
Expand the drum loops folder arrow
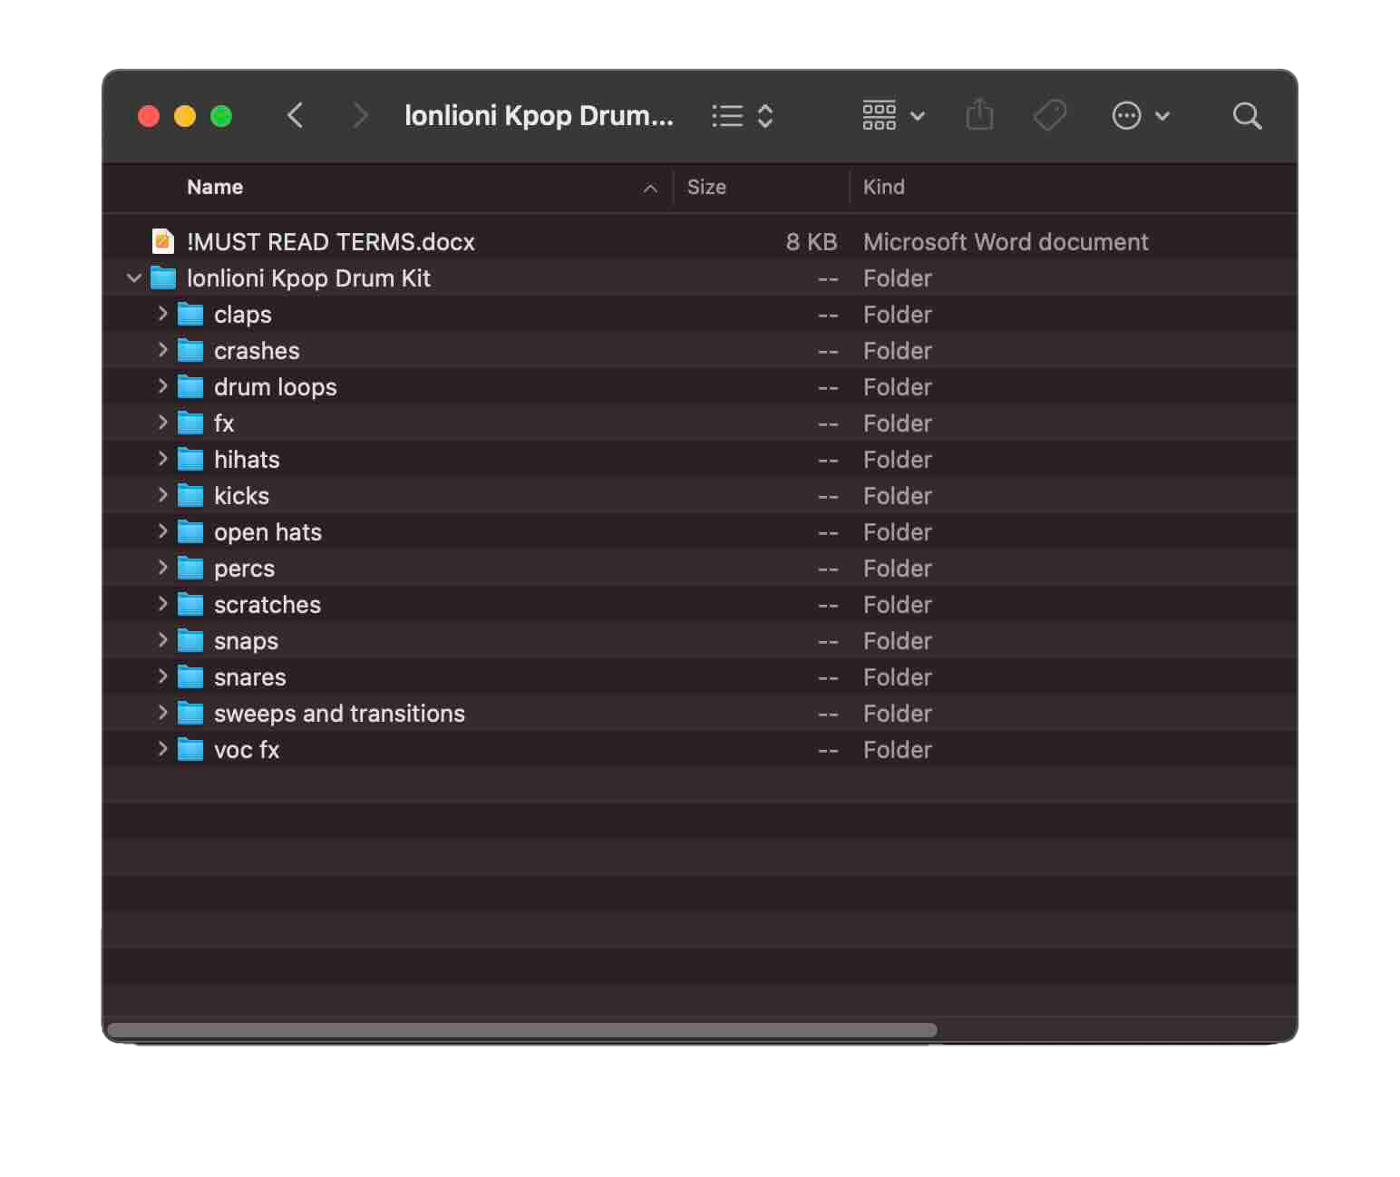click(x=162, y=386)
